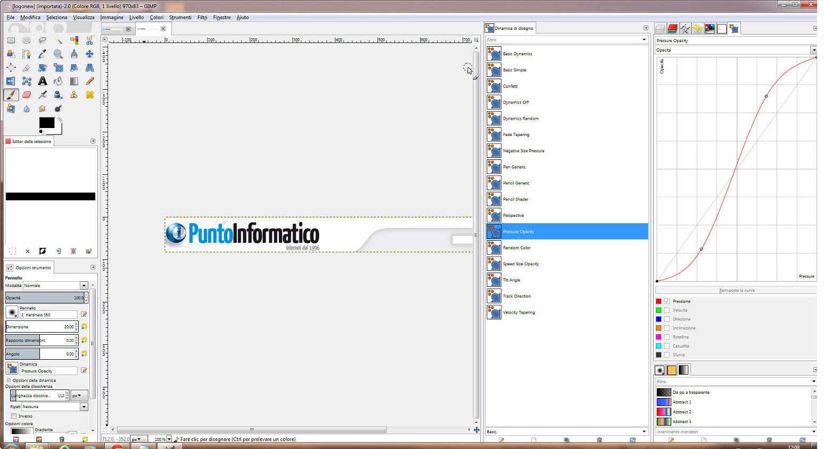Select the Pencil tool
Viewport: 824px width, 449px height.
pyautogui.click(x=89, y=81)
